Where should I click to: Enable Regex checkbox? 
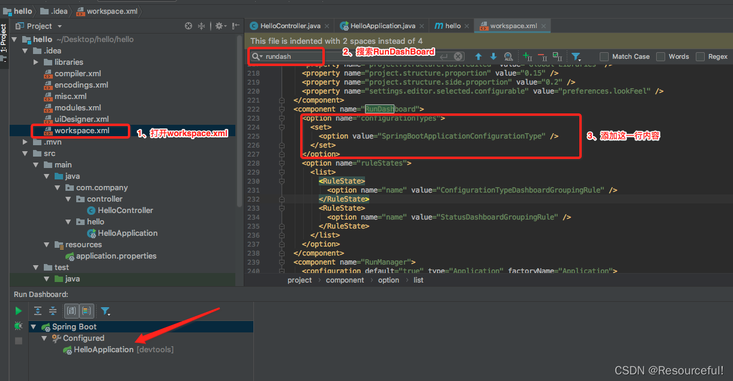pyautogui.click(x=700, y=56)
